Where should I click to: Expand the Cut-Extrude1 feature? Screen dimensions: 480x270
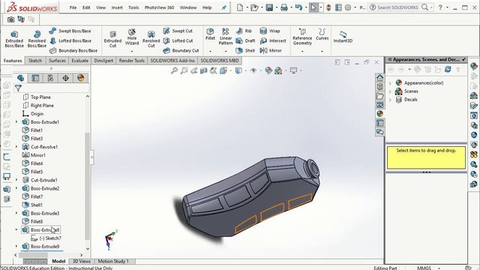(16, 180)
